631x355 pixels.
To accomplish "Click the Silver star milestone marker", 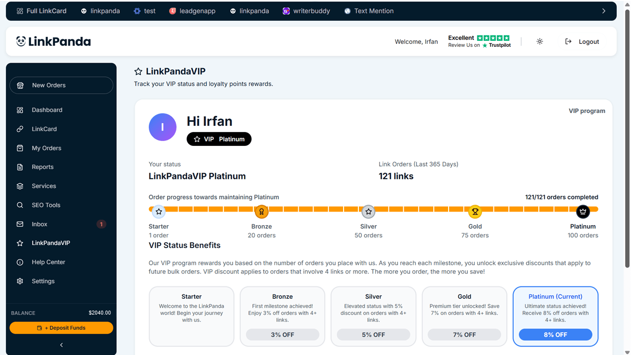I will [x=368, y=212].
